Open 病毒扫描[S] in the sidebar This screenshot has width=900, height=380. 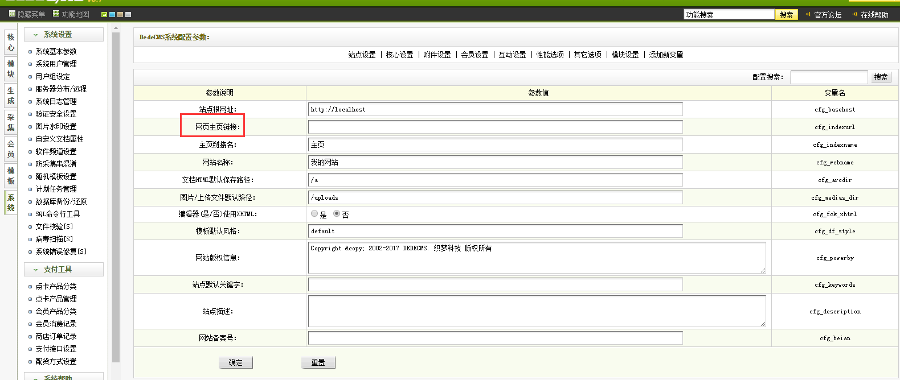(54, 239)
